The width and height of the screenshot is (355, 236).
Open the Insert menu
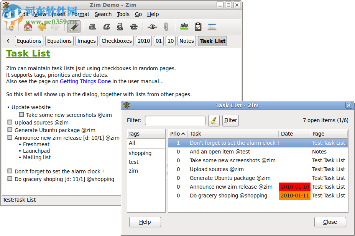pyautogui.click(x=59, y=14)
